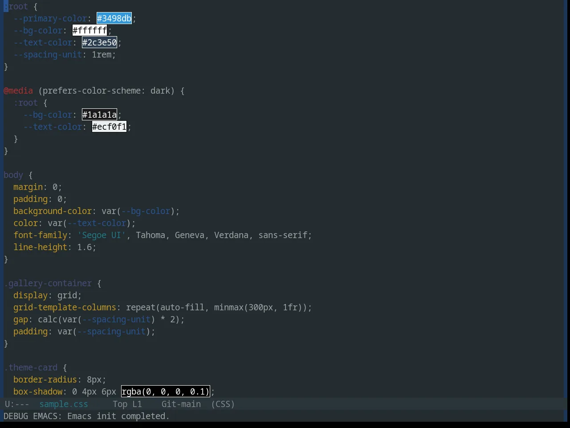The width and height of the screenshot is (570, 428).
Task: Click the @media keyword
Action: coord(18,91)
